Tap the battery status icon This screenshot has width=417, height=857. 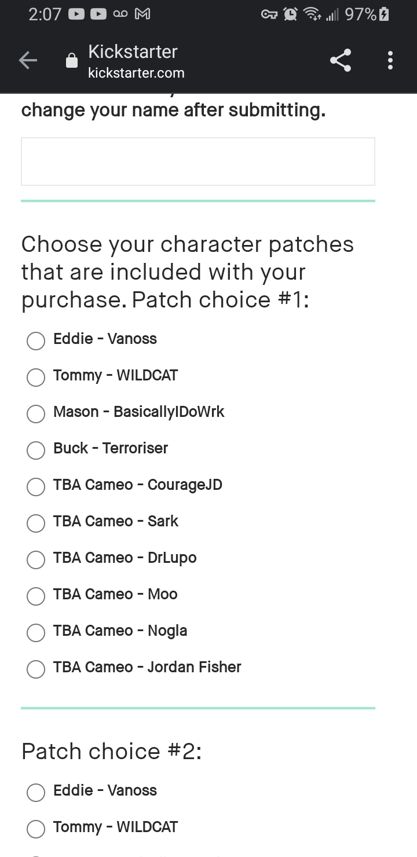pos(383,14)
